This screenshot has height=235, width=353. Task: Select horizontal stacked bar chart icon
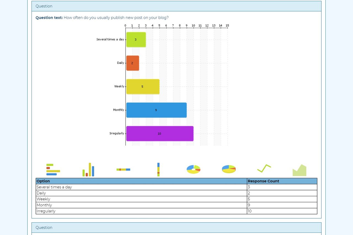tap(123, 170)
